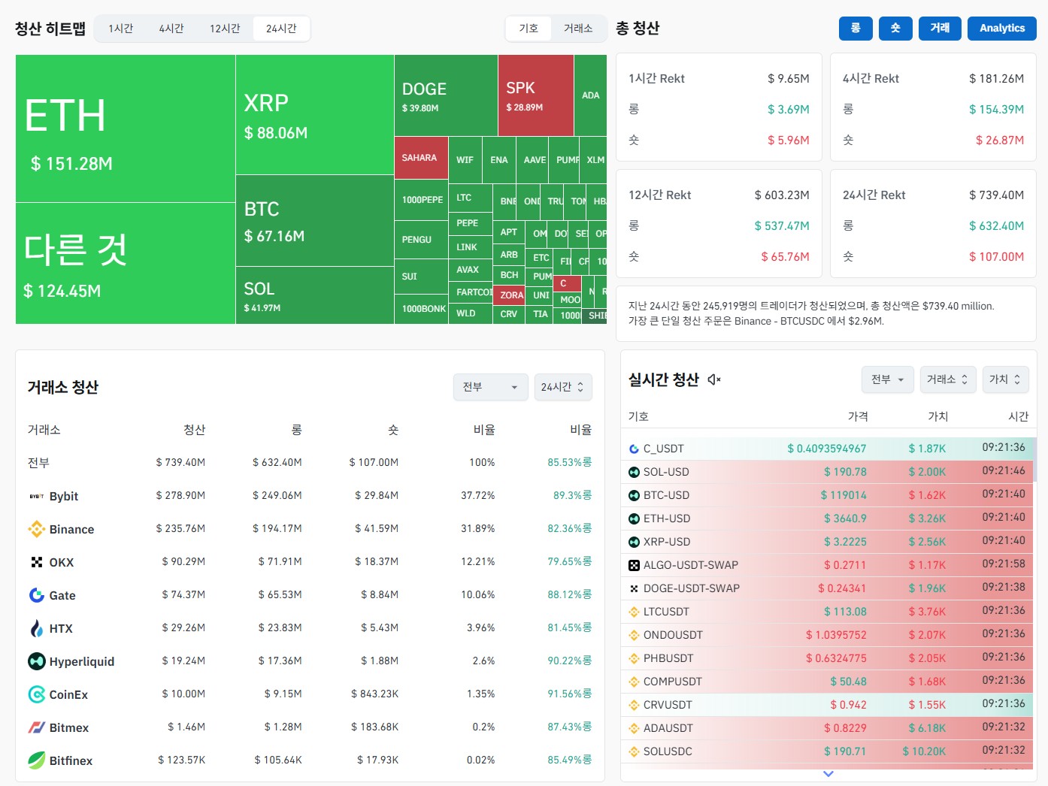Open the 24시간 selector in 거래소 청산
Image resolution: width=1048 pixels, height=786 pixels.
(x=562, y=387)
